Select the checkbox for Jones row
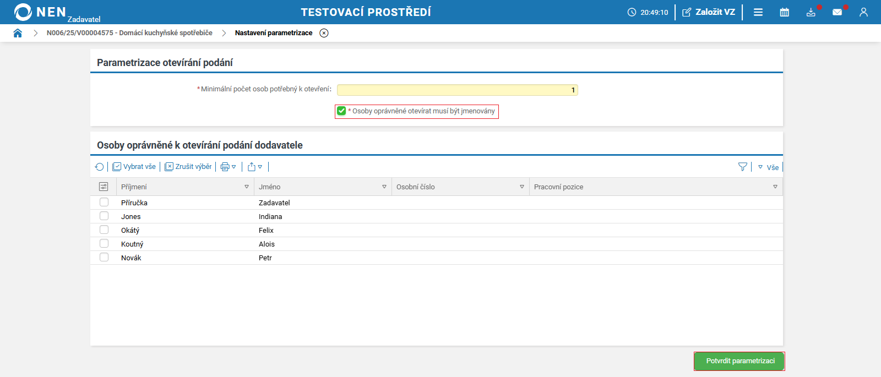Image resolution: width=881 pixels, height=377 pixels. tap(104, 216)
